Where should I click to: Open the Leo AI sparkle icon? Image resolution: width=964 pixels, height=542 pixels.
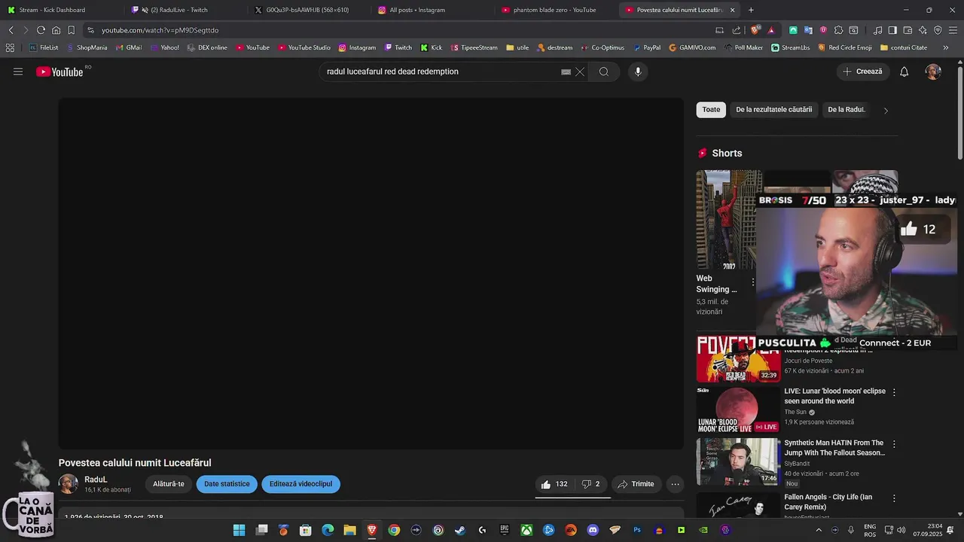pos(923,30)
